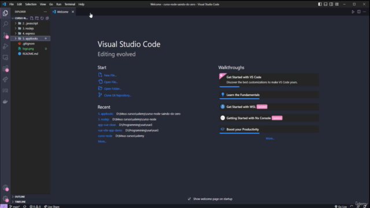
Task: Refresh the Explorer file tree
Action: [x=42, y=18]
